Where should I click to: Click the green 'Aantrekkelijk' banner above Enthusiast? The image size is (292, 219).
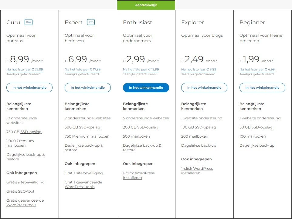[146, 5]
